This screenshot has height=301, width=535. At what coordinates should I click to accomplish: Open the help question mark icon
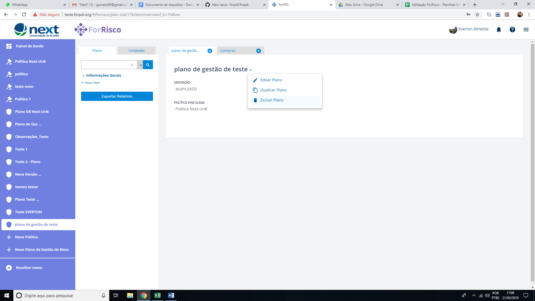(x=512, y=30)
